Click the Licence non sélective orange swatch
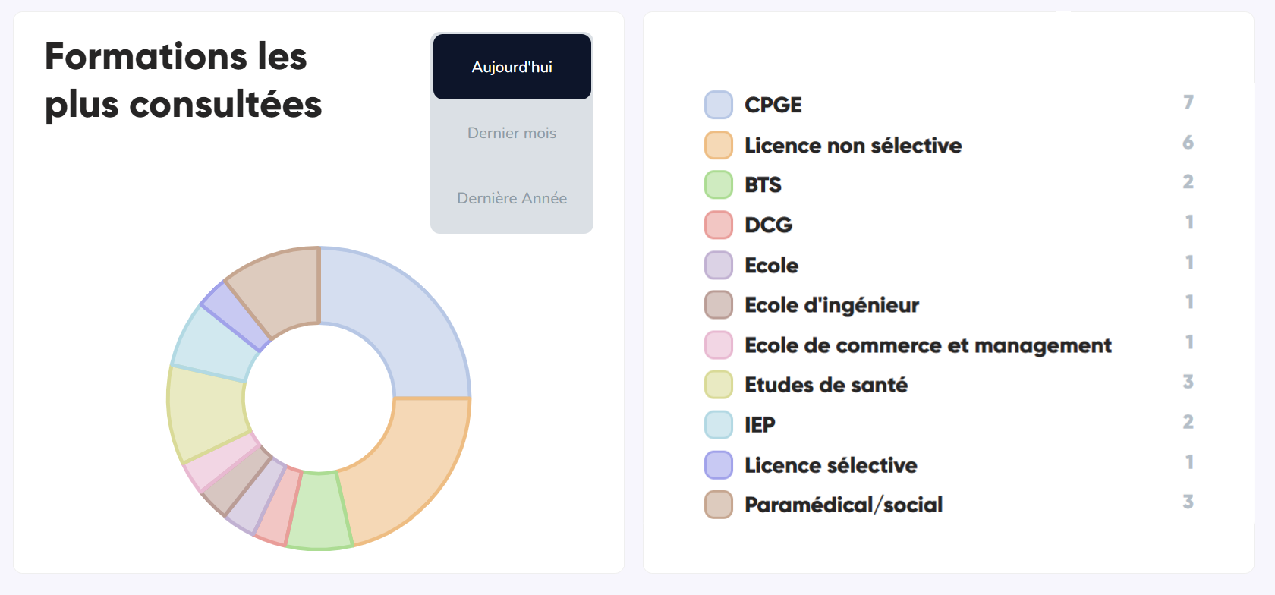 pyautogui.click(x=718, y=145)
